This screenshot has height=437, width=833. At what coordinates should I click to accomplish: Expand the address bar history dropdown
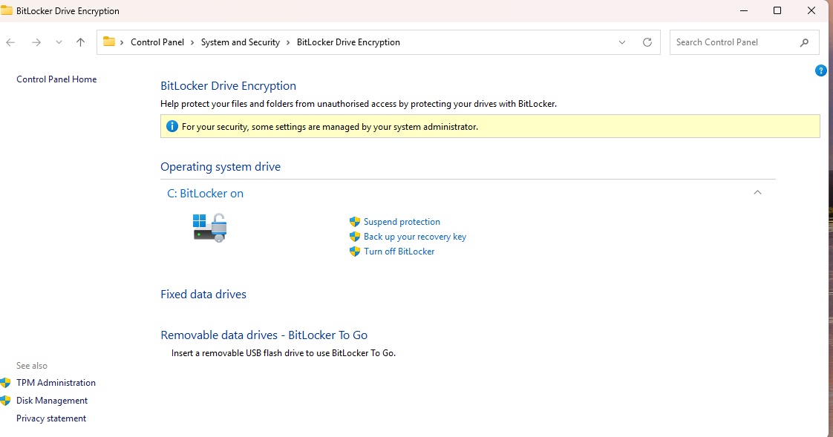(x=622, y=42)
